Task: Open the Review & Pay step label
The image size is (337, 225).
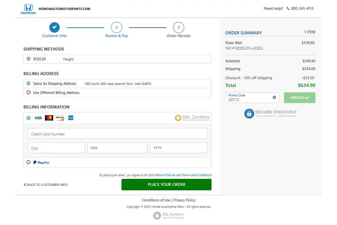Action: (116, 36)
